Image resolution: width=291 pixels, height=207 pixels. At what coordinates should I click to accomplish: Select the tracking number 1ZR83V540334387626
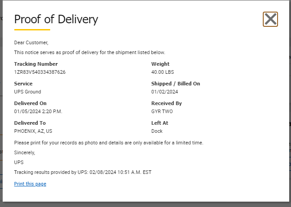click(40, 72)
